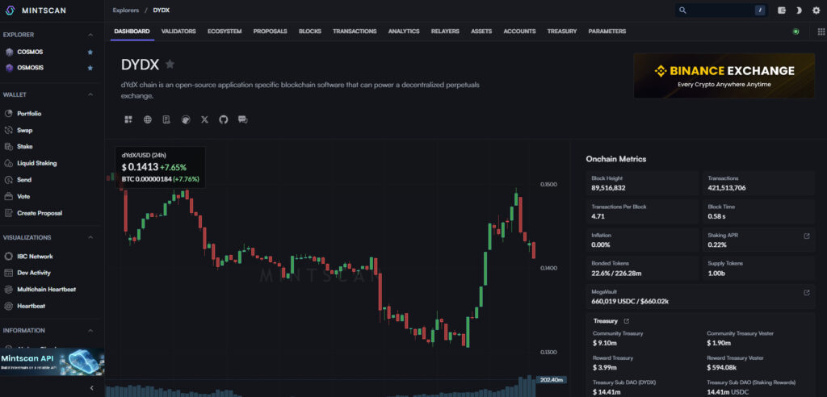Open the Treasury external link icon
The image size is (827, 397).
627,320
